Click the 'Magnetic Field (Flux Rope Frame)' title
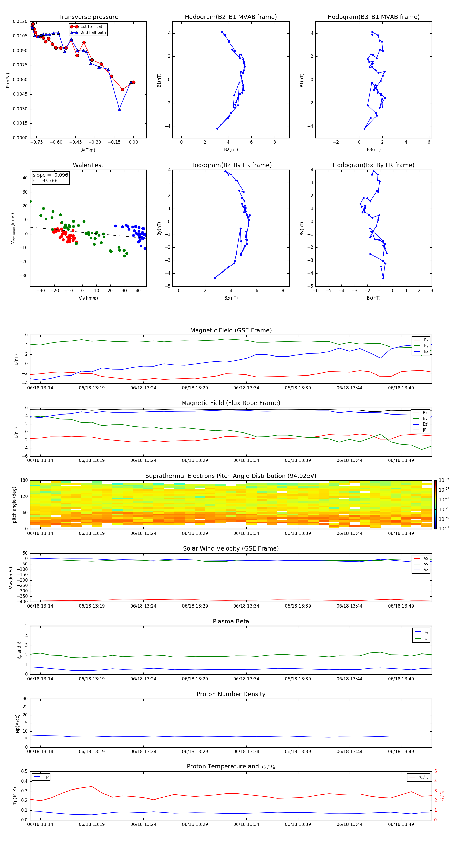462x847 pixels. [x=231, y=403]
